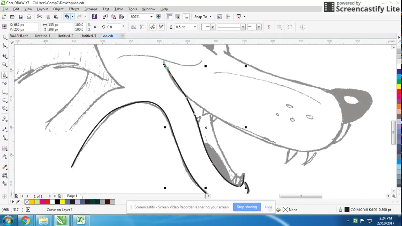Click the Open folder icon
The width and height of the screenshot is (402, 226).
(12, 17)
